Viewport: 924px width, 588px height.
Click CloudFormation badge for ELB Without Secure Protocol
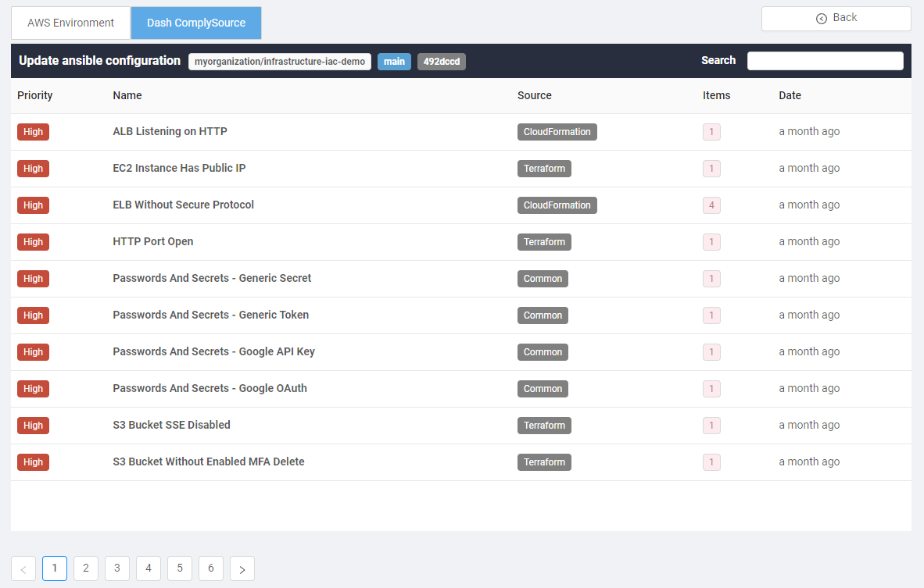tap(557, 205)
